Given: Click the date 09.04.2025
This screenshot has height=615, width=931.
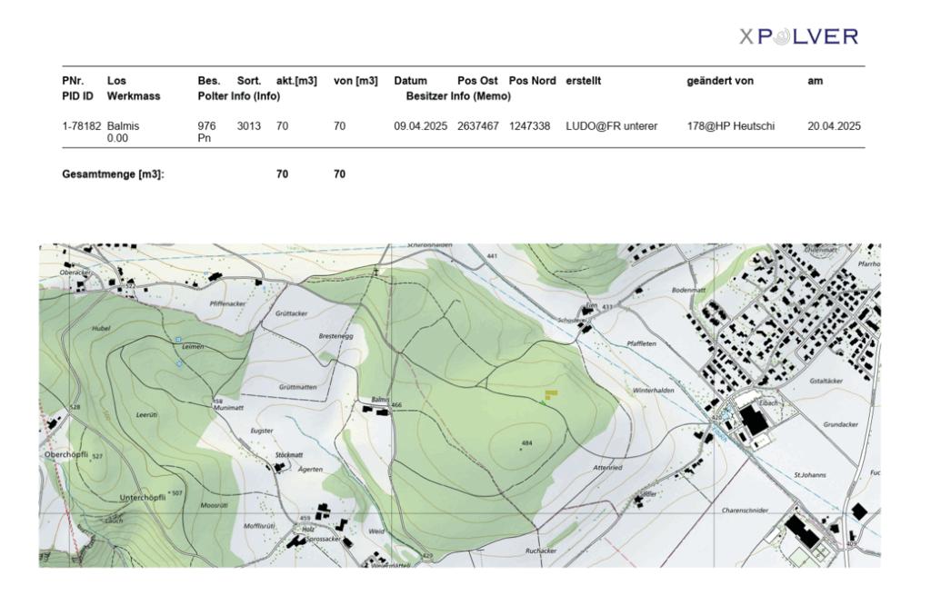Looking at the screenshot, I should coord(420,126).
